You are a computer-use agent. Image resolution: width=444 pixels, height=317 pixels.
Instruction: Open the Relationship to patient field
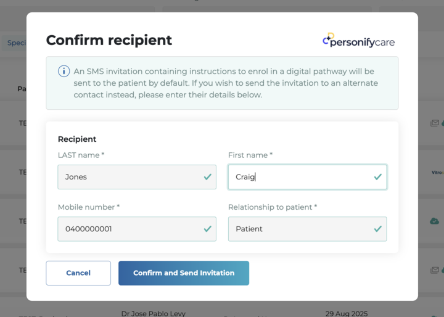[299, 229]
